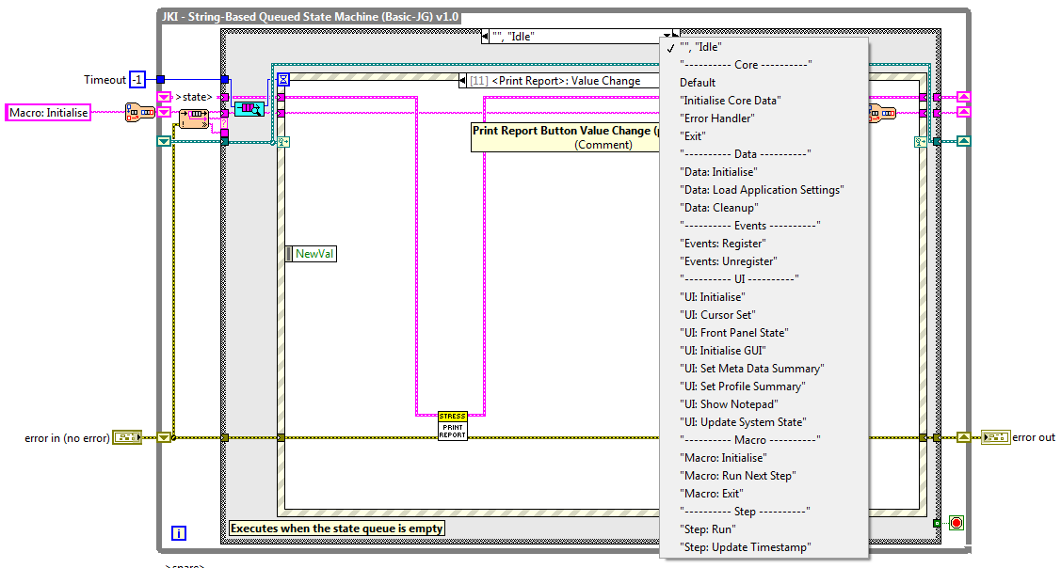Toggle the red stop conditional terminal
This screenshot has width=1061, height=568.
pos(957,523)
